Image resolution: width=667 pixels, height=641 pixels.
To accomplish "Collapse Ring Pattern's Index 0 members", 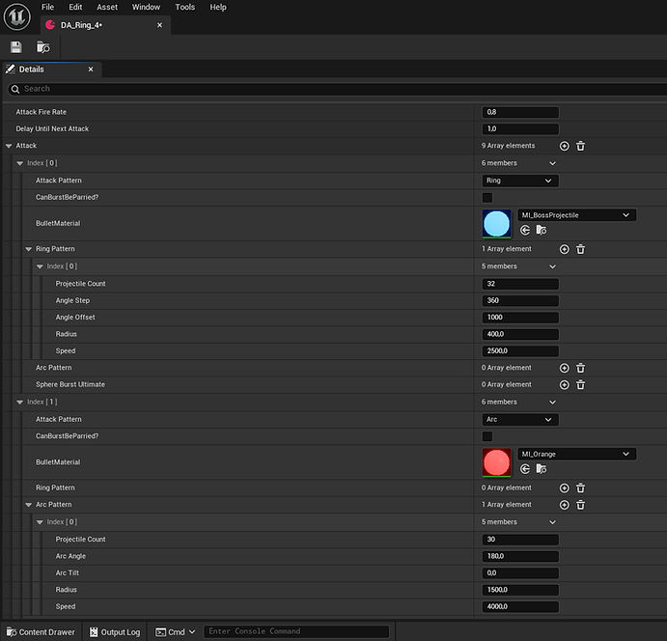I will tap(40, 266).
